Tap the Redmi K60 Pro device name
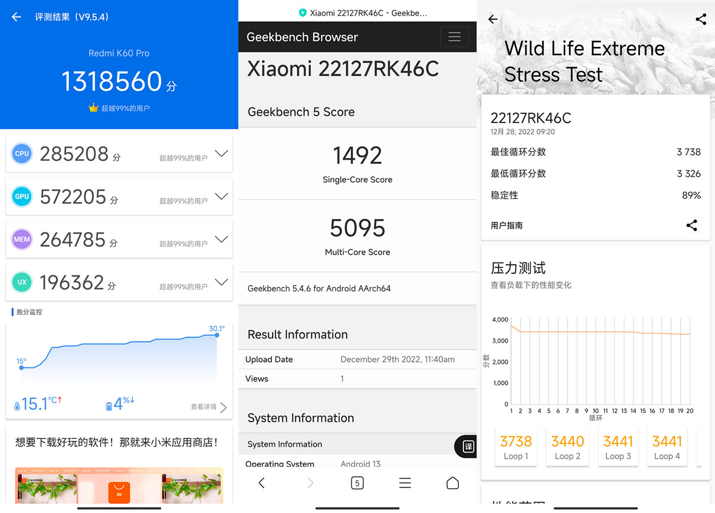The height and width of the screenshot is (513, 715). pos(119,53)
